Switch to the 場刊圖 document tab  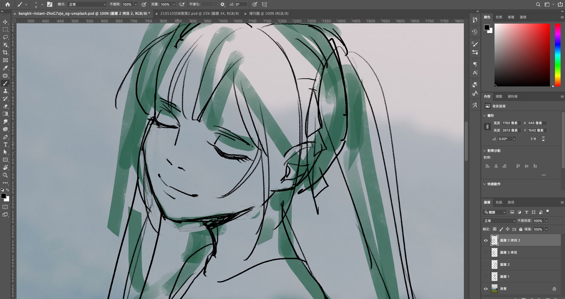click(x=269, y=14)
